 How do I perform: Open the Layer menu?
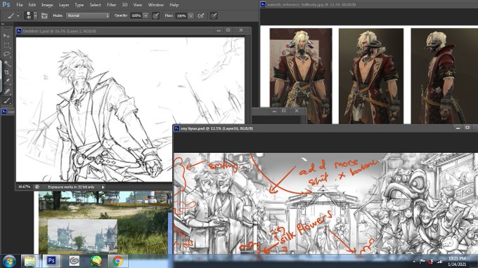pyautogui.click(x=64, y=5)
